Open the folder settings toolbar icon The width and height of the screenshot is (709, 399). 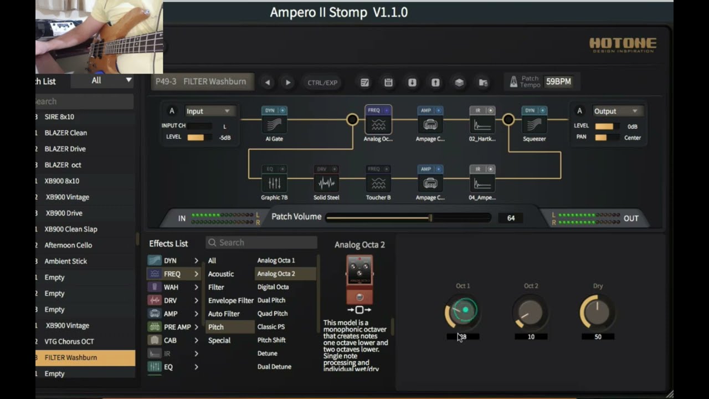pos(483,83)
